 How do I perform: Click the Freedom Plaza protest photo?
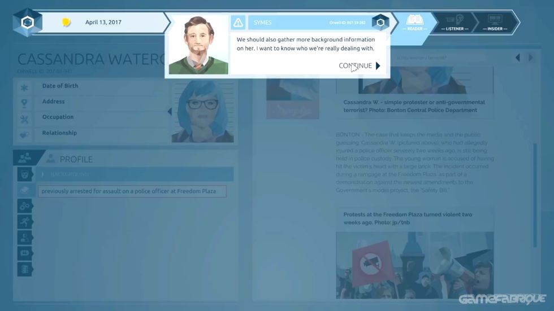coord(415,265)
